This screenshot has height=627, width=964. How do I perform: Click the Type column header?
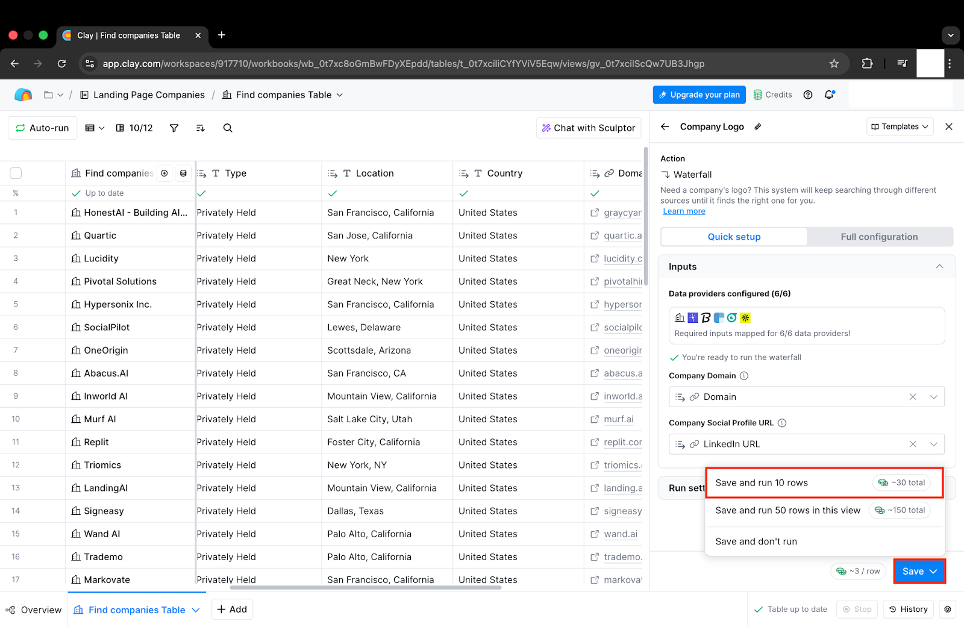click(x=258, y=173)
